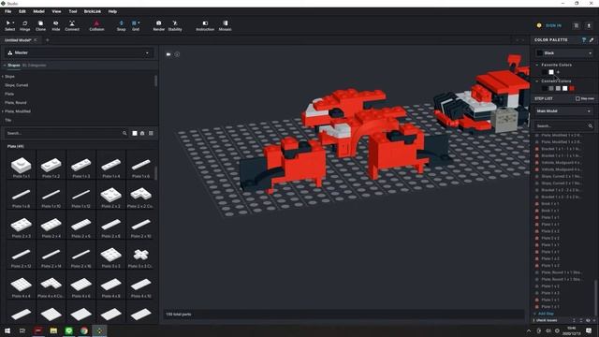Screen dimensions: 599x337
Task: Open the Tool menu
Action: [x=73, y=11]
